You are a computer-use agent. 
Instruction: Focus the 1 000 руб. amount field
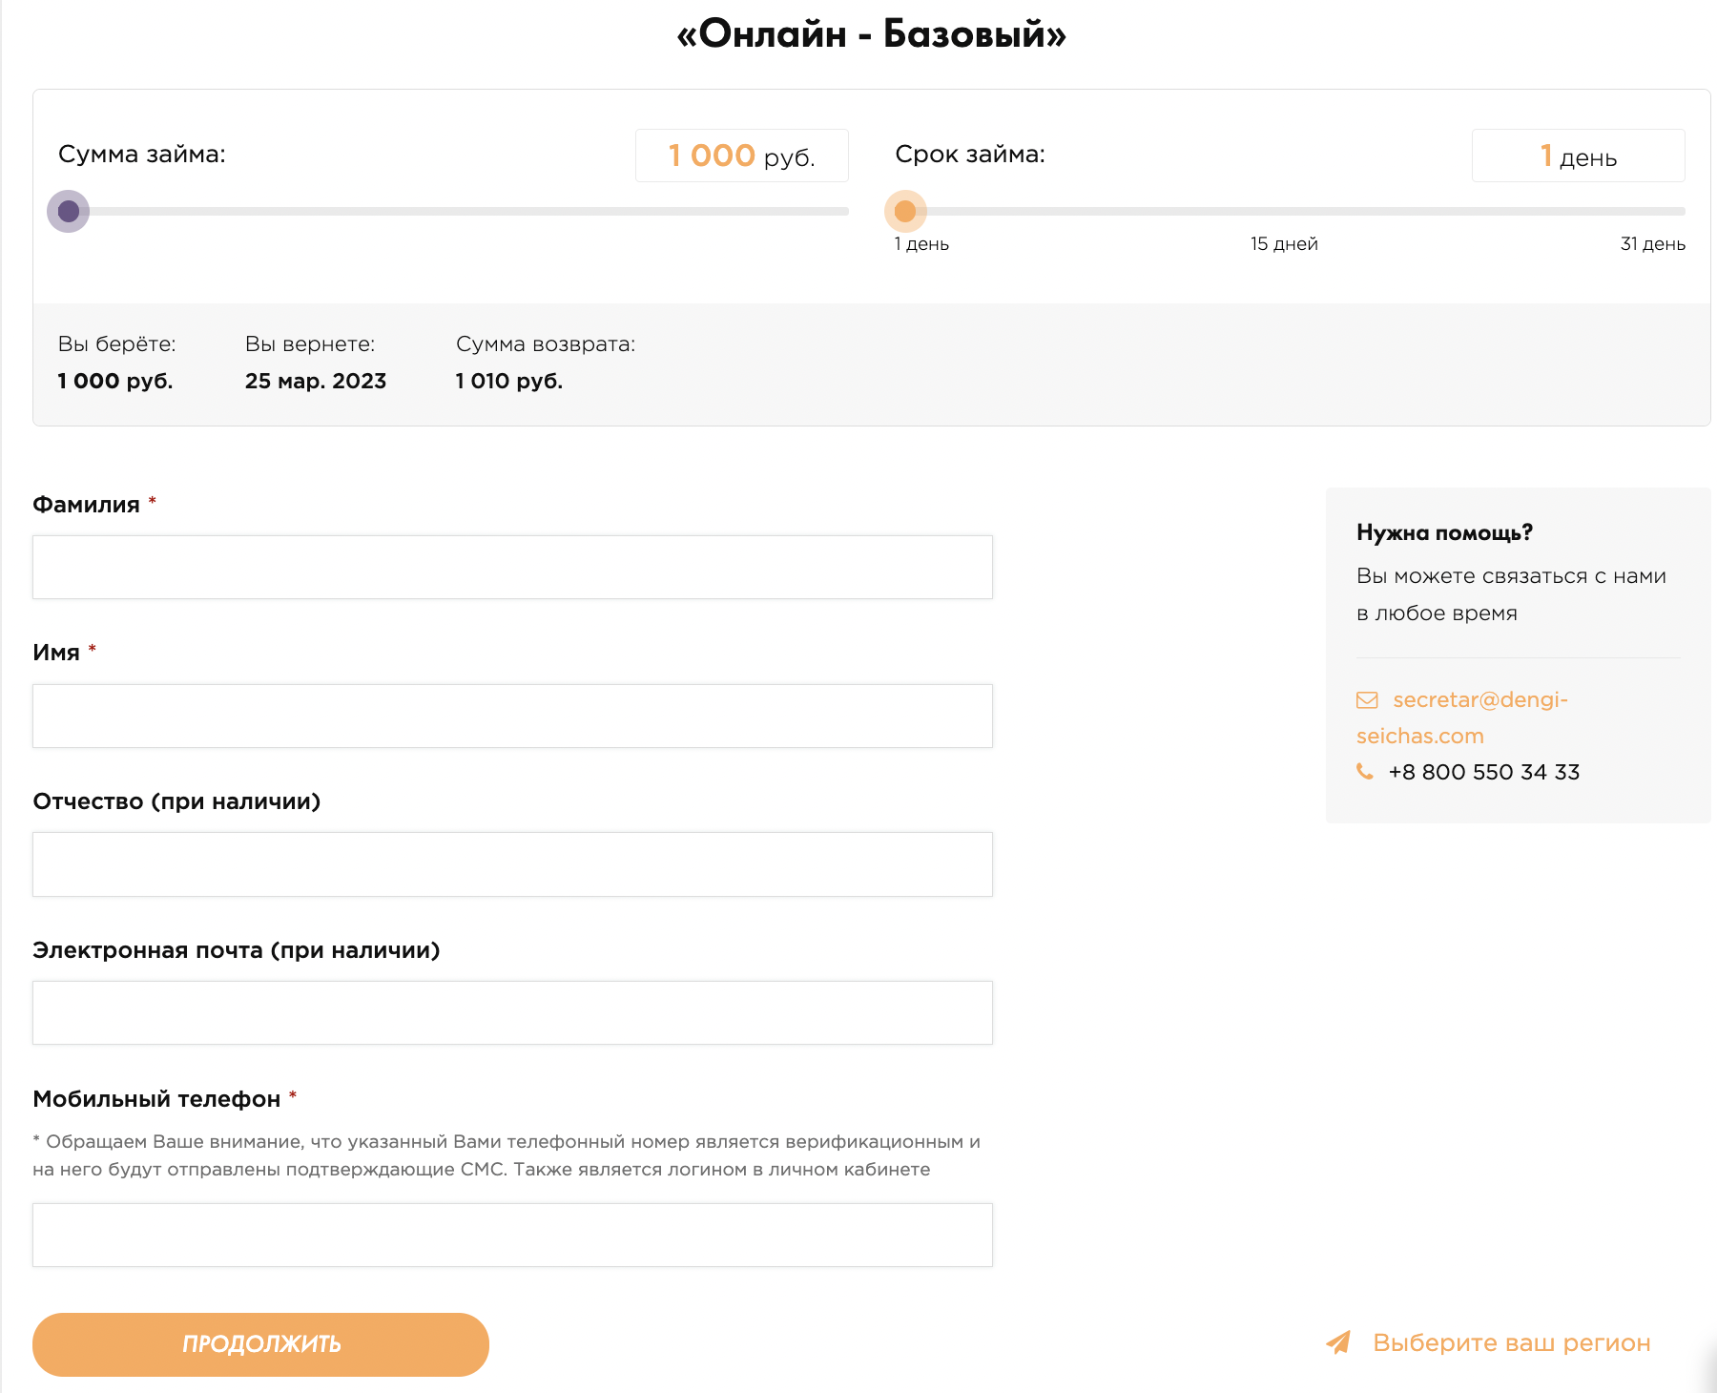742,156
